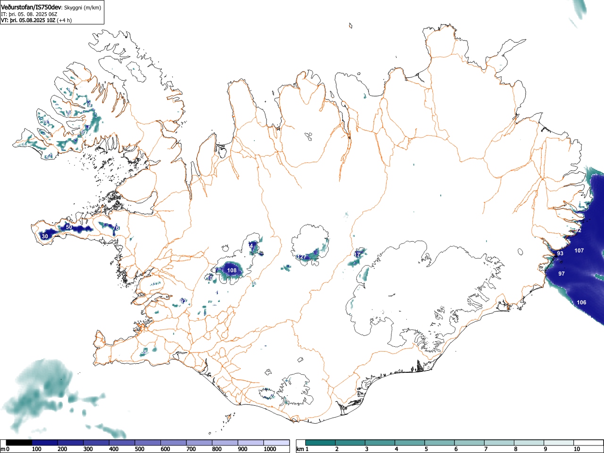Screen dimensions: 604x453
Task: Click the Veðurstofan/IS750dev title text
Action: pyautogui.click(x=31, y=7)
